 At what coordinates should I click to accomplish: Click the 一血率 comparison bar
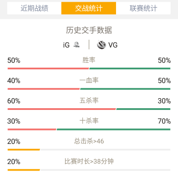pos(89,89)
